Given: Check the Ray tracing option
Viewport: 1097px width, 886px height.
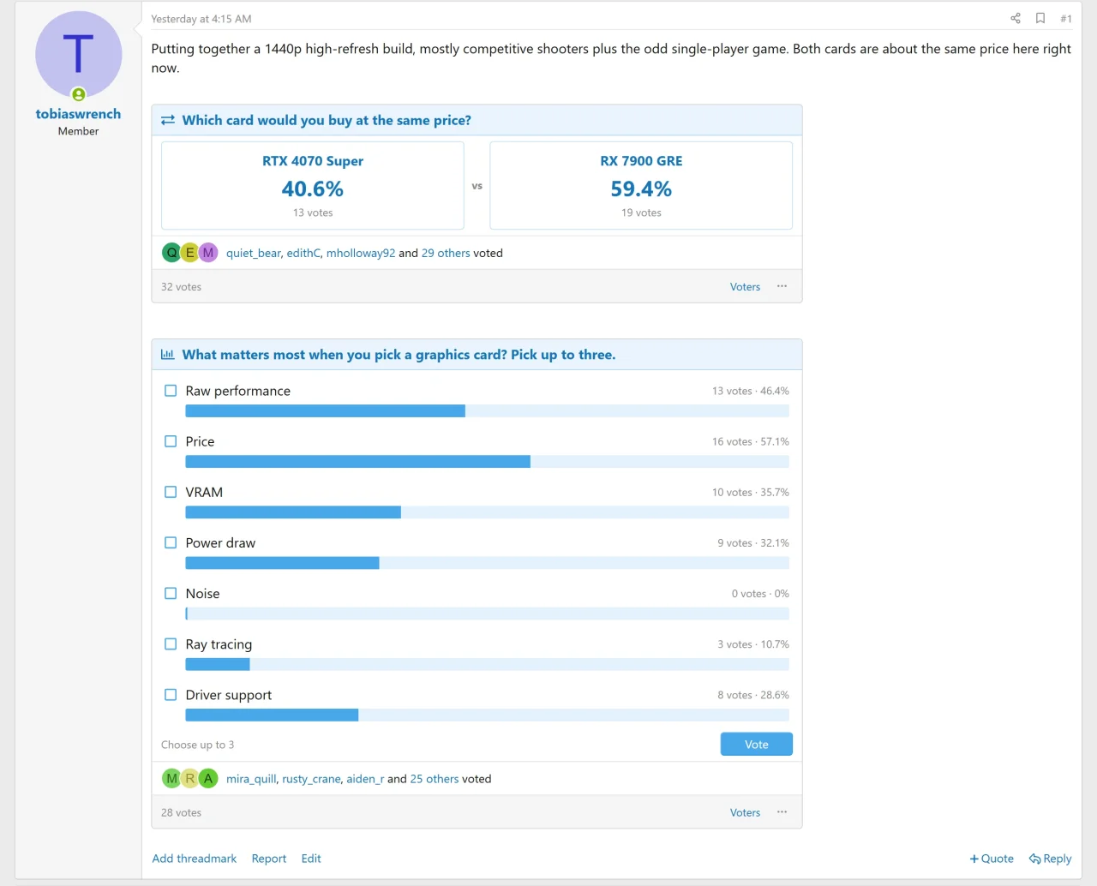Looking at the screenshot, I should coord(171,644).
